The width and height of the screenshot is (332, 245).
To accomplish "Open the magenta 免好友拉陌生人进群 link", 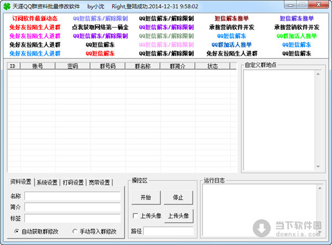I will [x=35, y=36].
